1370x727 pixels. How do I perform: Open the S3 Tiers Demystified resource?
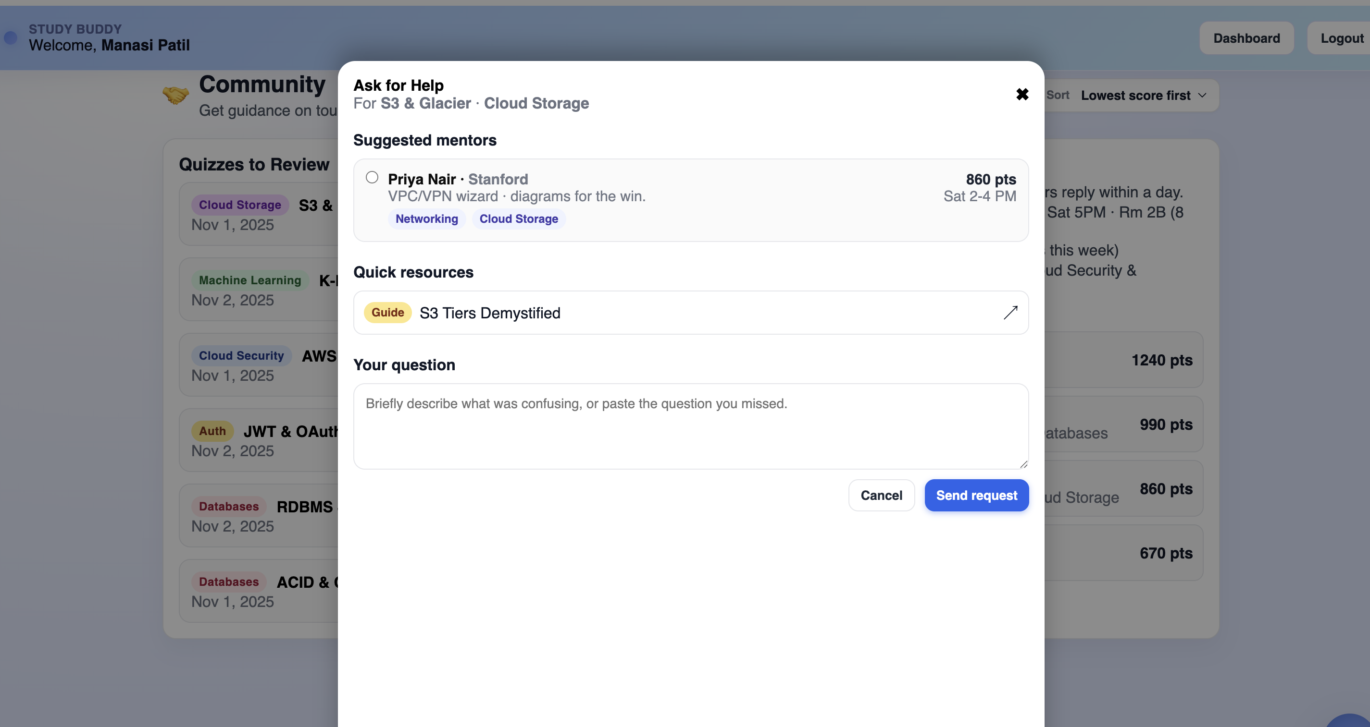[489, 313]
